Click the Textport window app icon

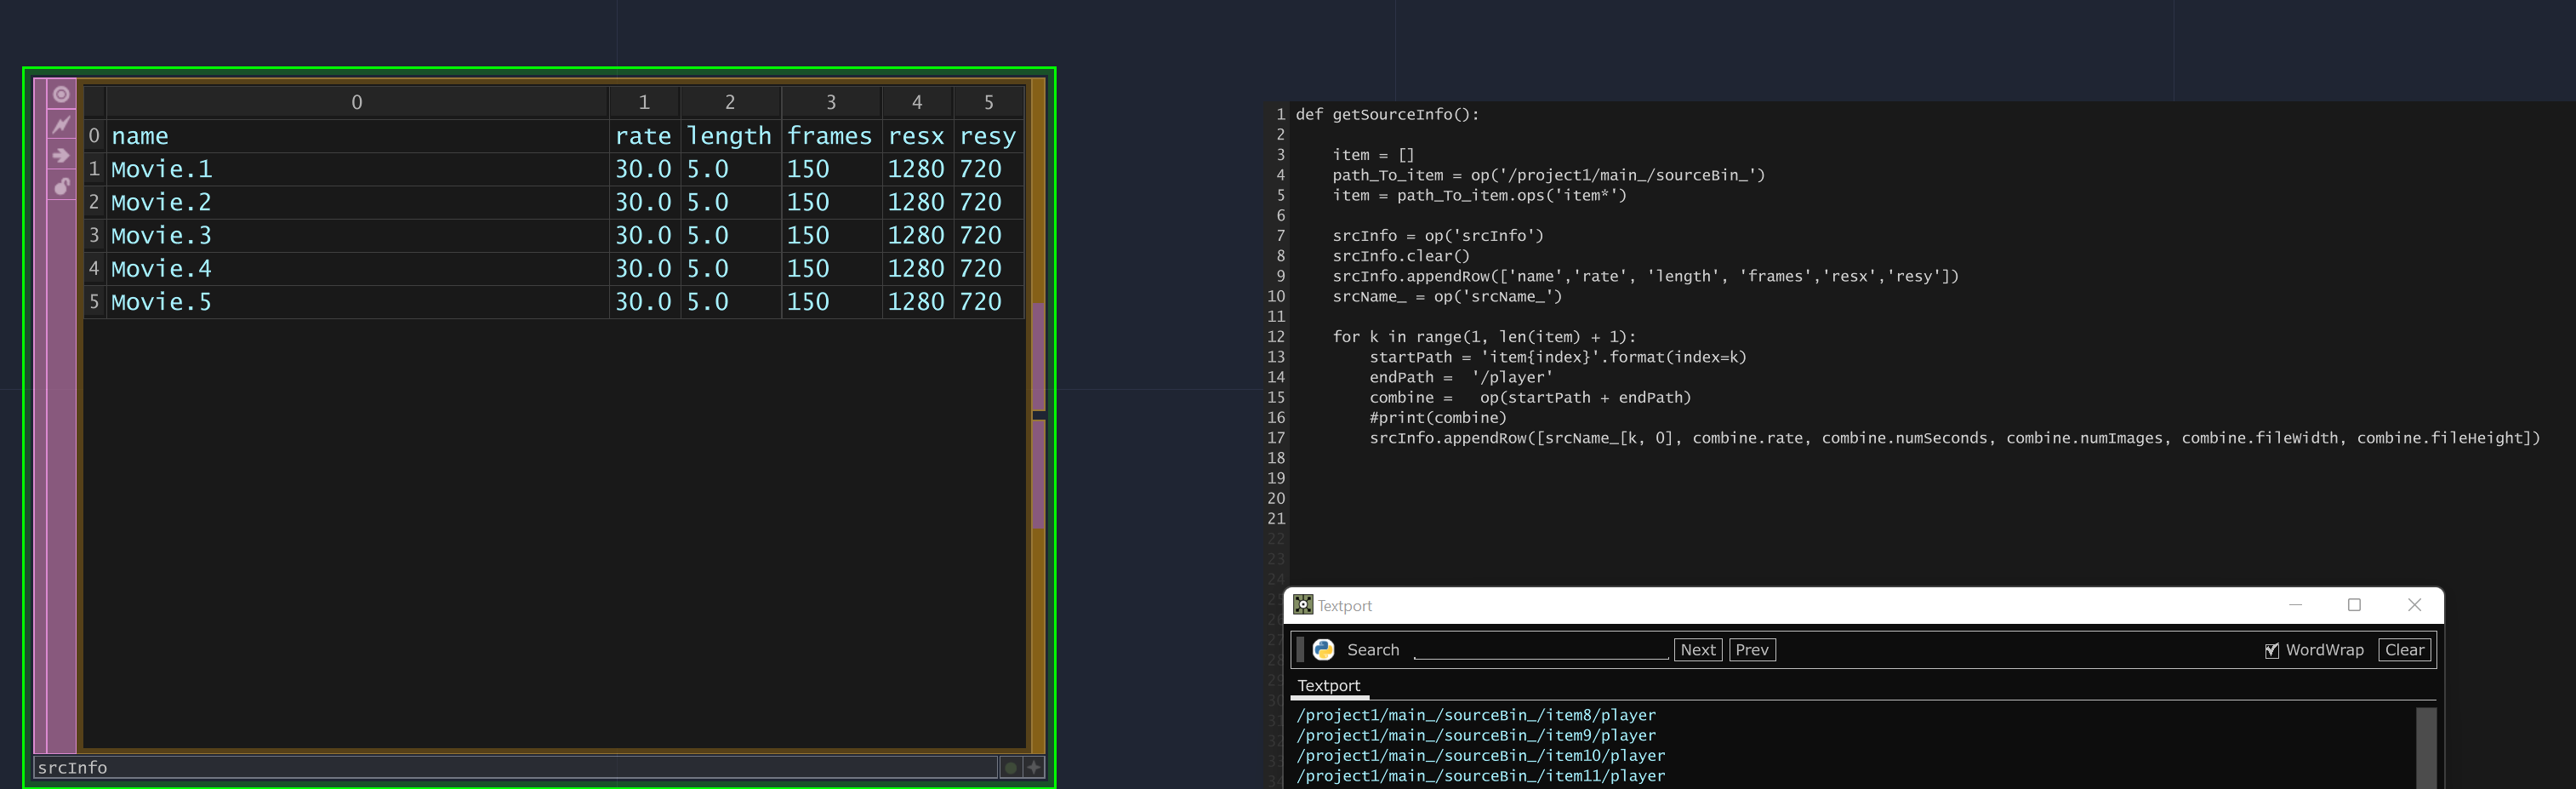(1302, 605)
